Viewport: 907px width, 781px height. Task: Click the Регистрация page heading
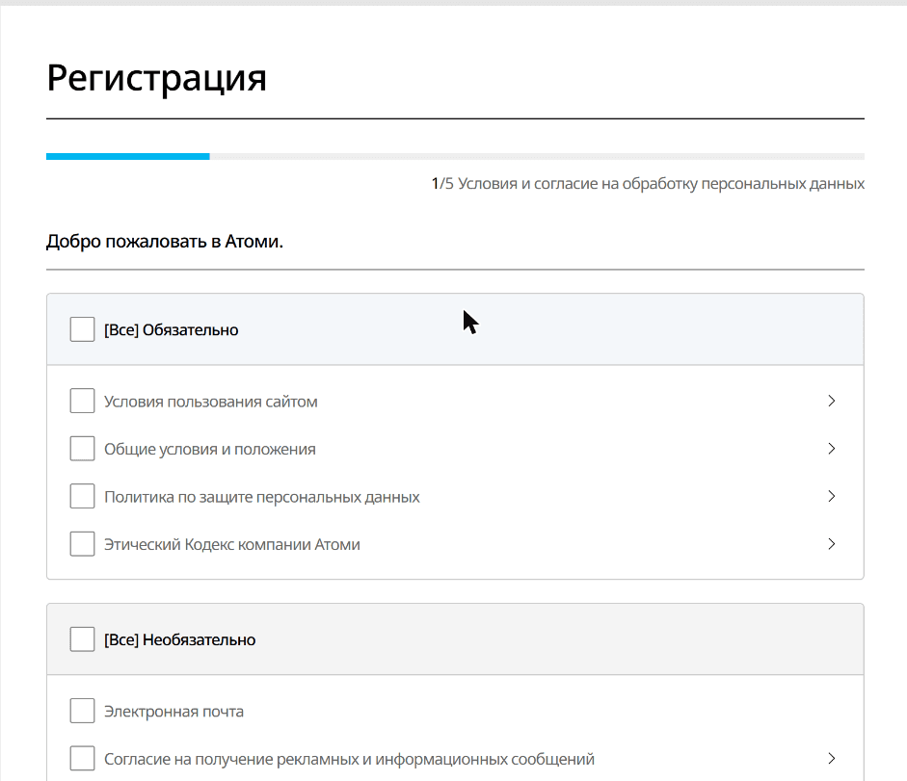click(x=156, y=77)
